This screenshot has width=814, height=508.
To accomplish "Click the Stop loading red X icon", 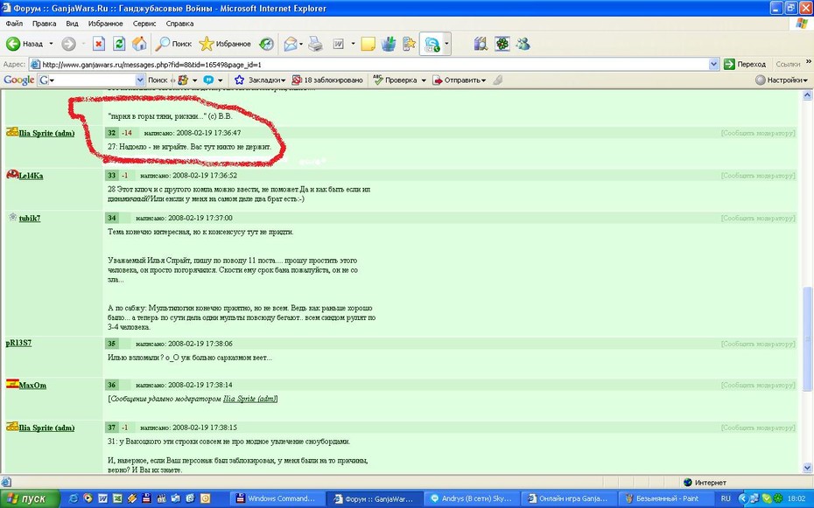I will 99,44.
